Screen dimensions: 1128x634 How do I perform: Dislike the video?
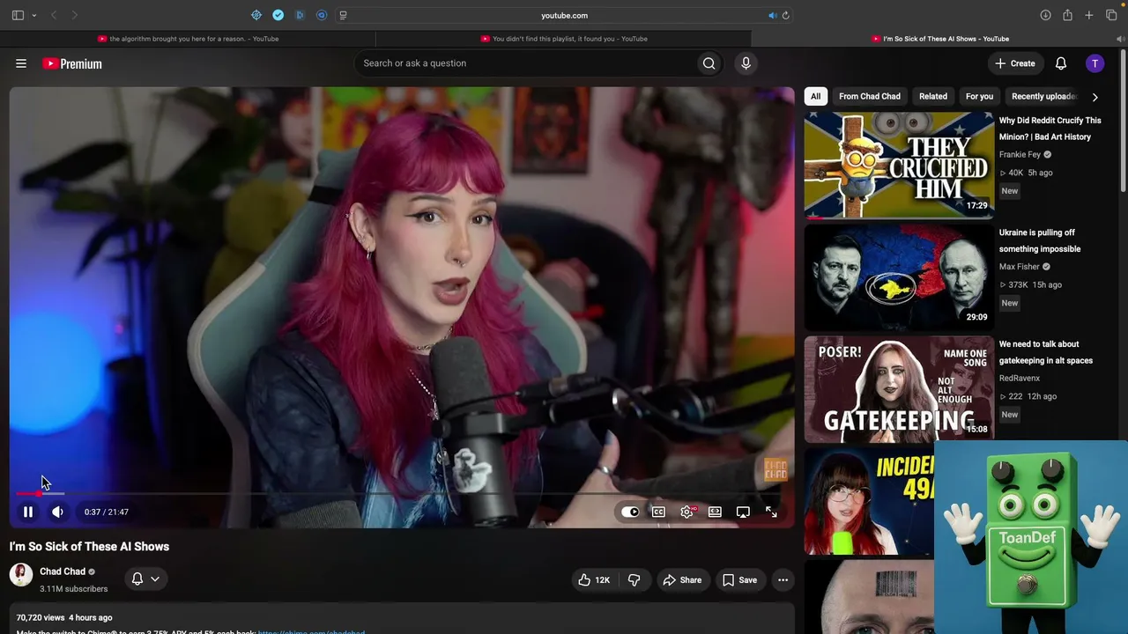[x=634, y=579]
